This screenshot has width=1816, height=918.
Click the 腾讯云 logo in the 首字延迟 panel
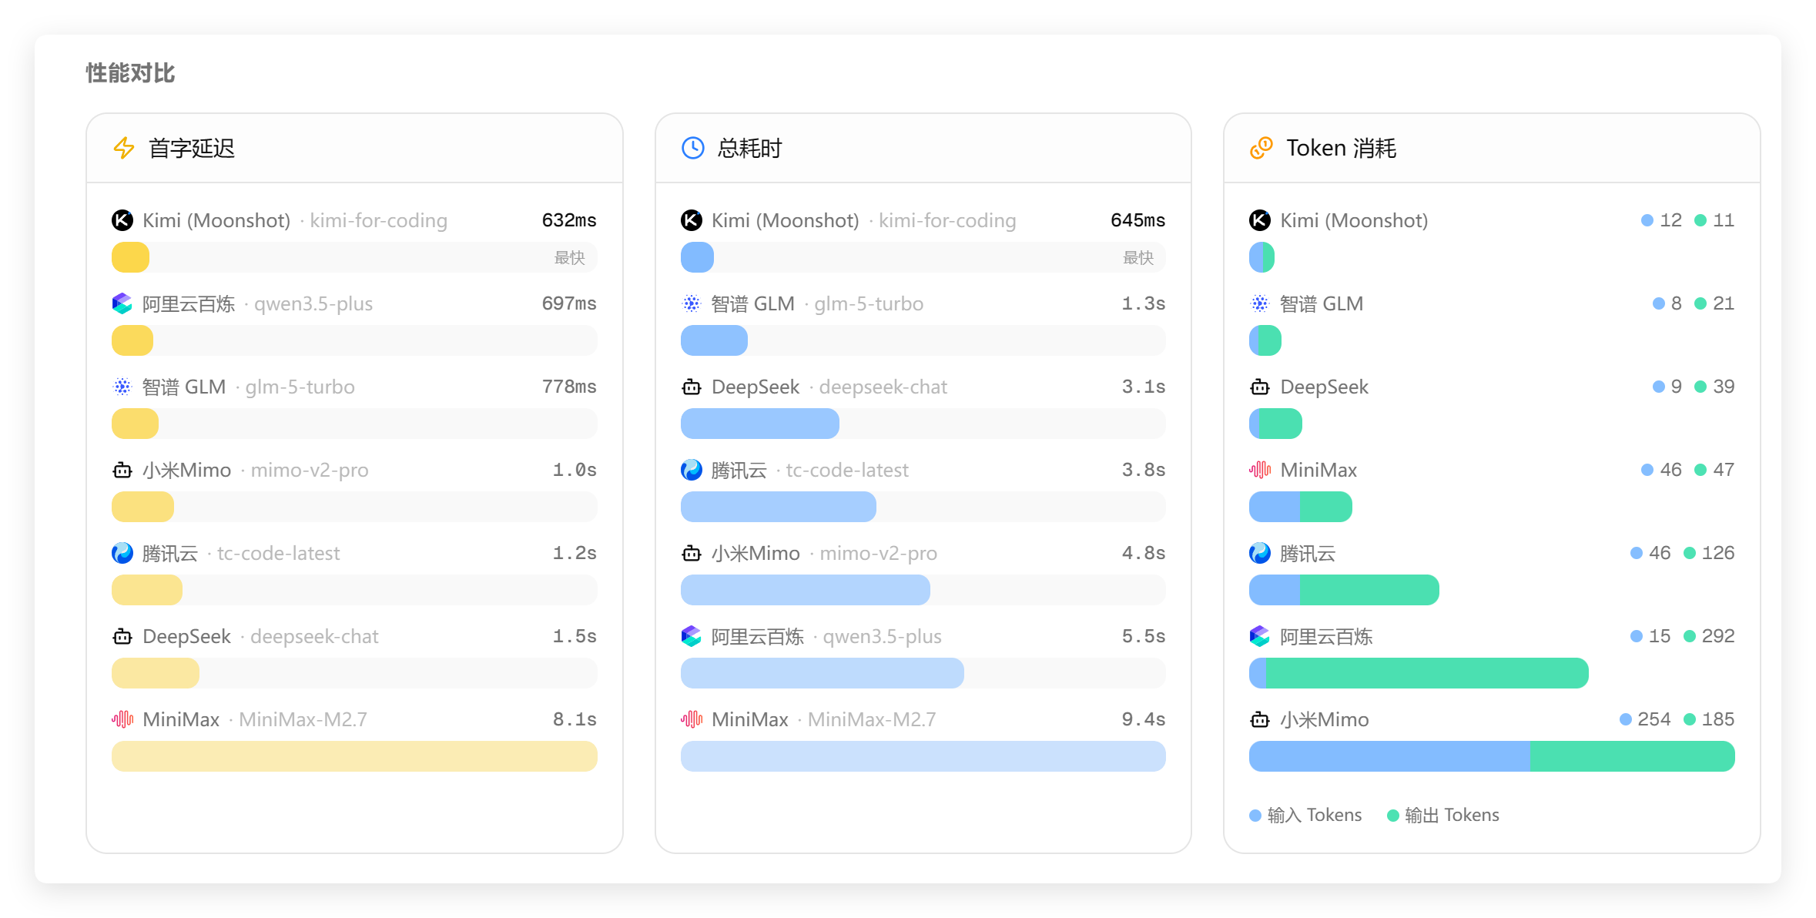122,553
